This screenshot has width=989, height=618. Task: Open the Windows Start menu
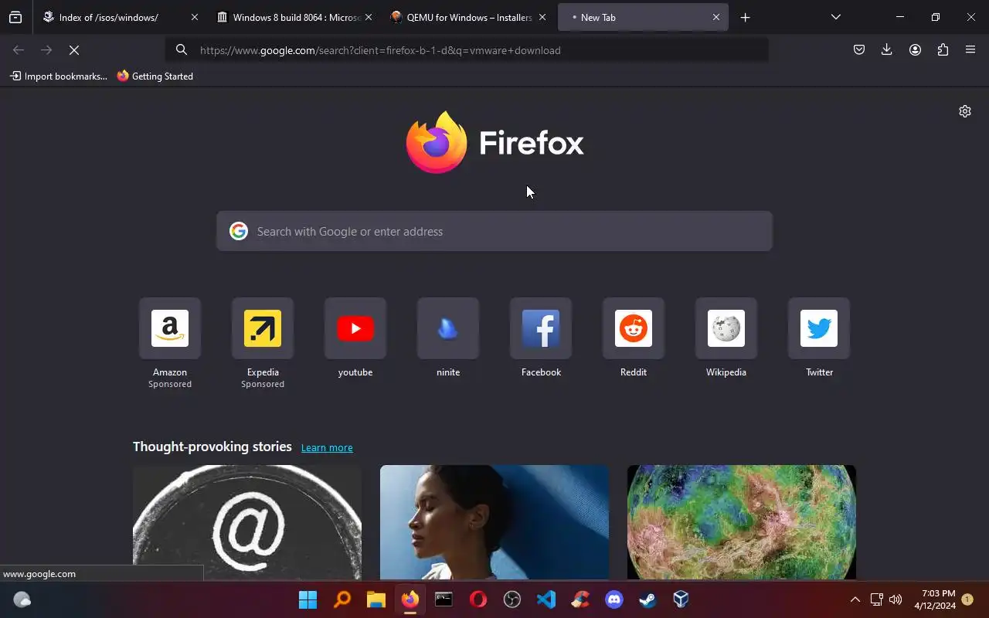click(308, 599)
